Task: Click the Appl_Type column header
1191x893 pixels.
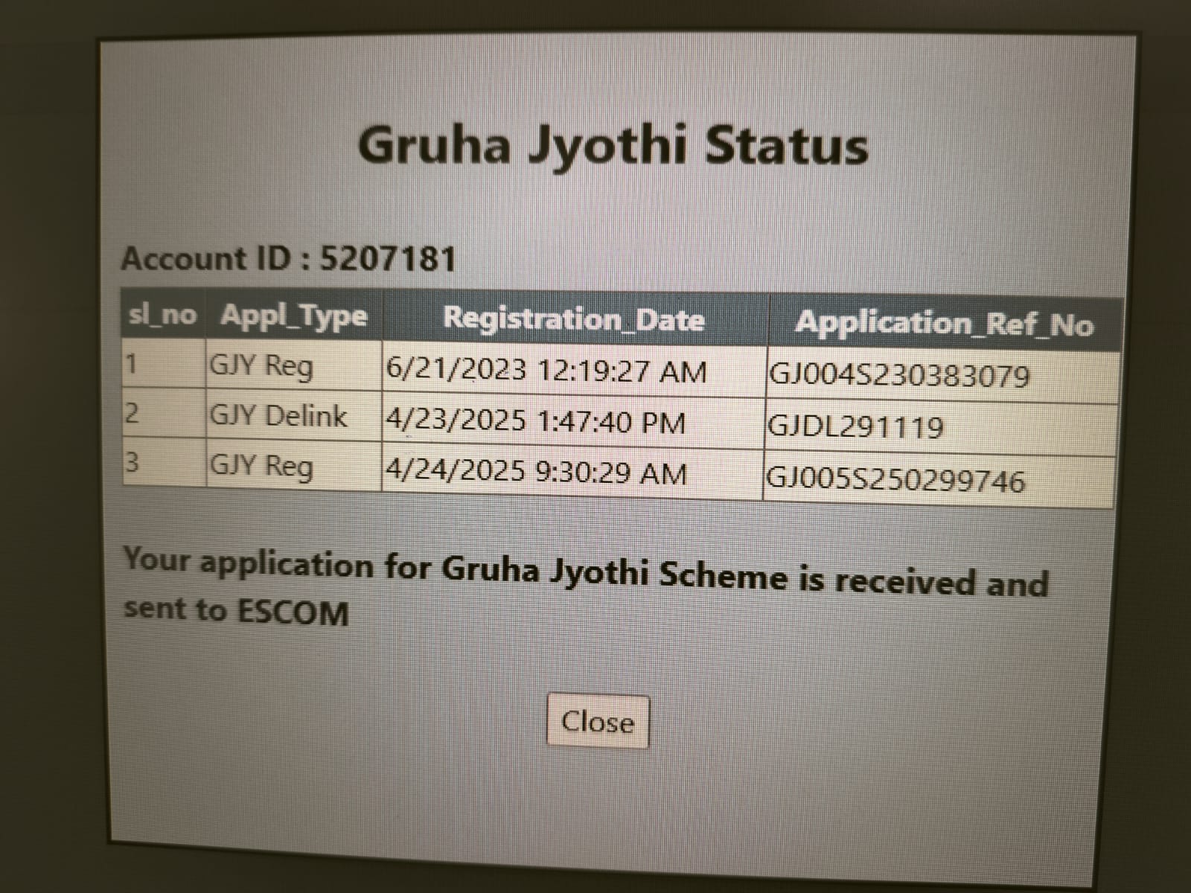Action: [294, 316]
